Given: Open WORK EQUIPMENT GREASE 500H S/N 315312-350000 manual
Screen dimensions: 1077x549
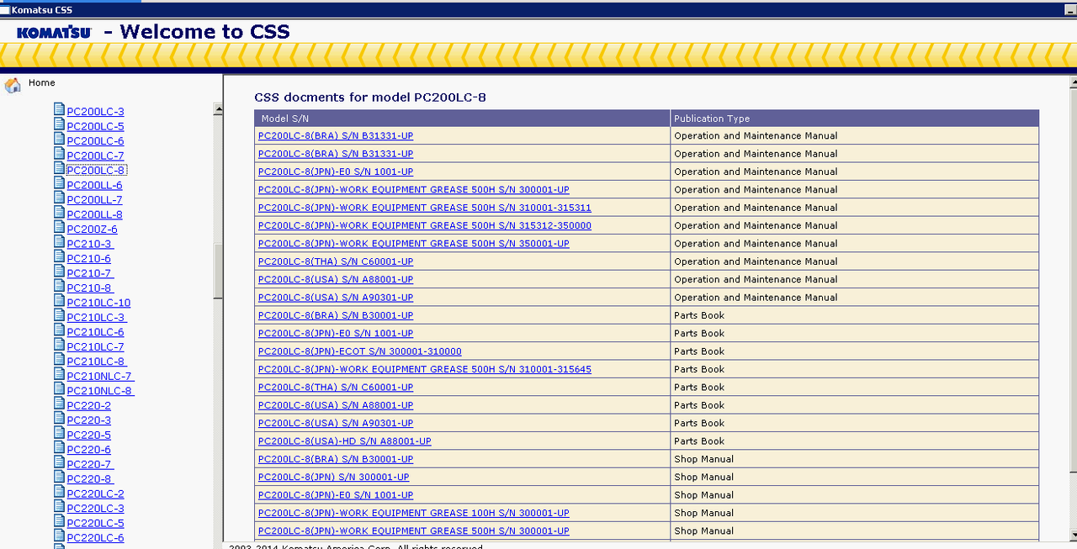Looking at the screenshot, I should (425, 225).
